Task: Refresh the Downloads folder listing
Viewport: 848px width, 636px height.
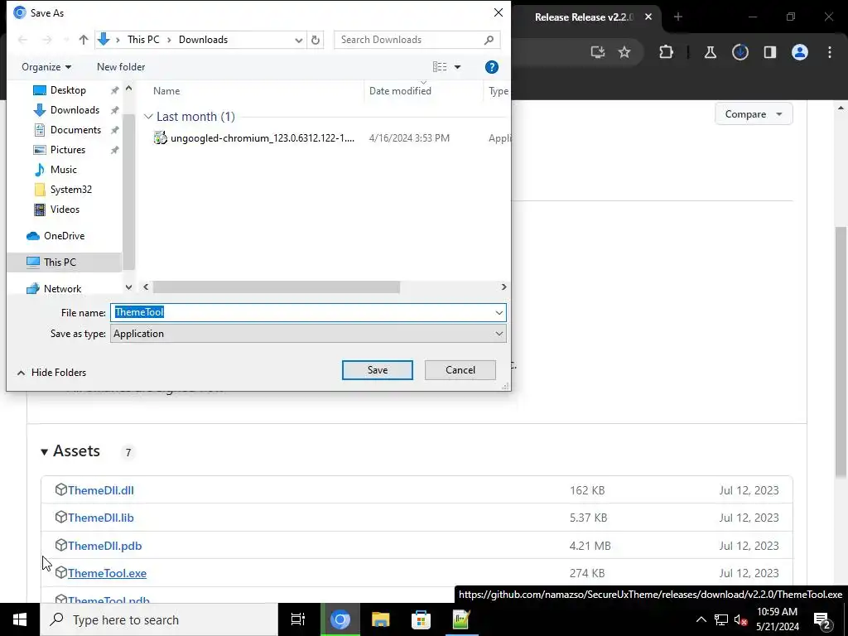Action: [316, 40]
